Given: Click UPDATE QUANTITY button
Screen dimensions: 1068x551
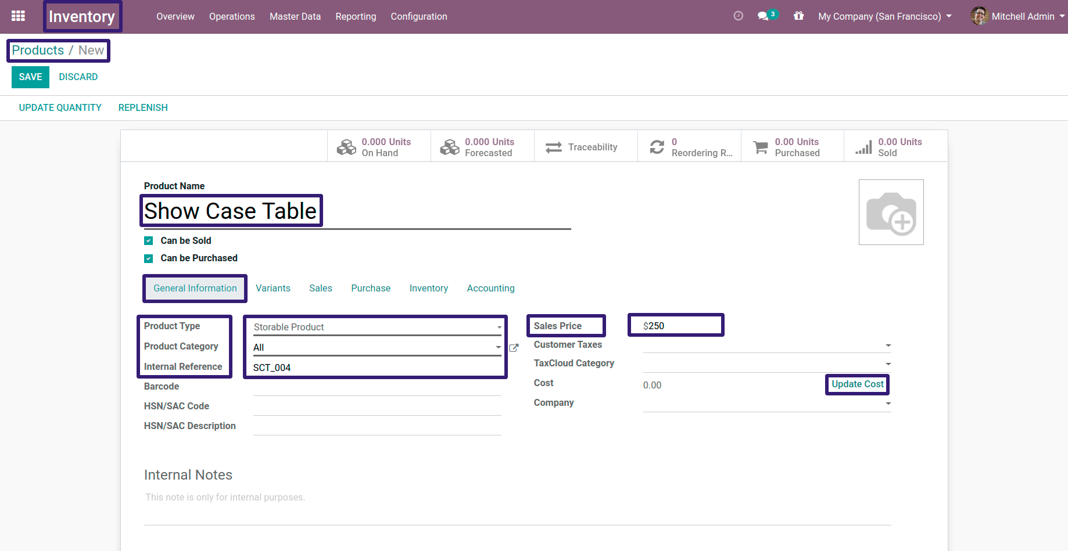Looking at the screenshot, I should 60,108.
